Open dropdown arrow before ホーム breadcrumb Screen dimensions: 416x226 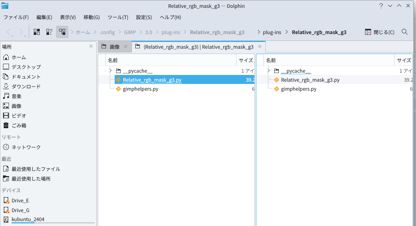click(x=72, y=32)
